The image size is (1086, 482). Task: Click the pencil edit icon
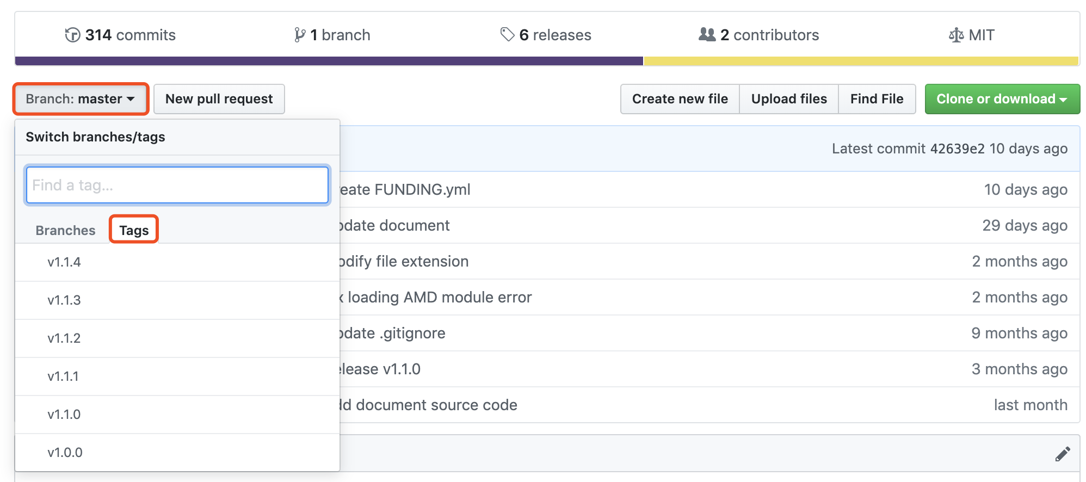tap(1063, 454)
